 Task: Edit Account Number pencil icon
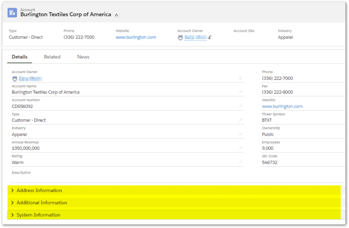[x=240, y=106]
